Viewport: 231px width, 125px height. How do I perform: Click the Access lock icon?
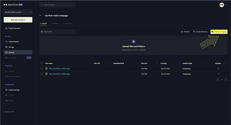pos(6,95)
